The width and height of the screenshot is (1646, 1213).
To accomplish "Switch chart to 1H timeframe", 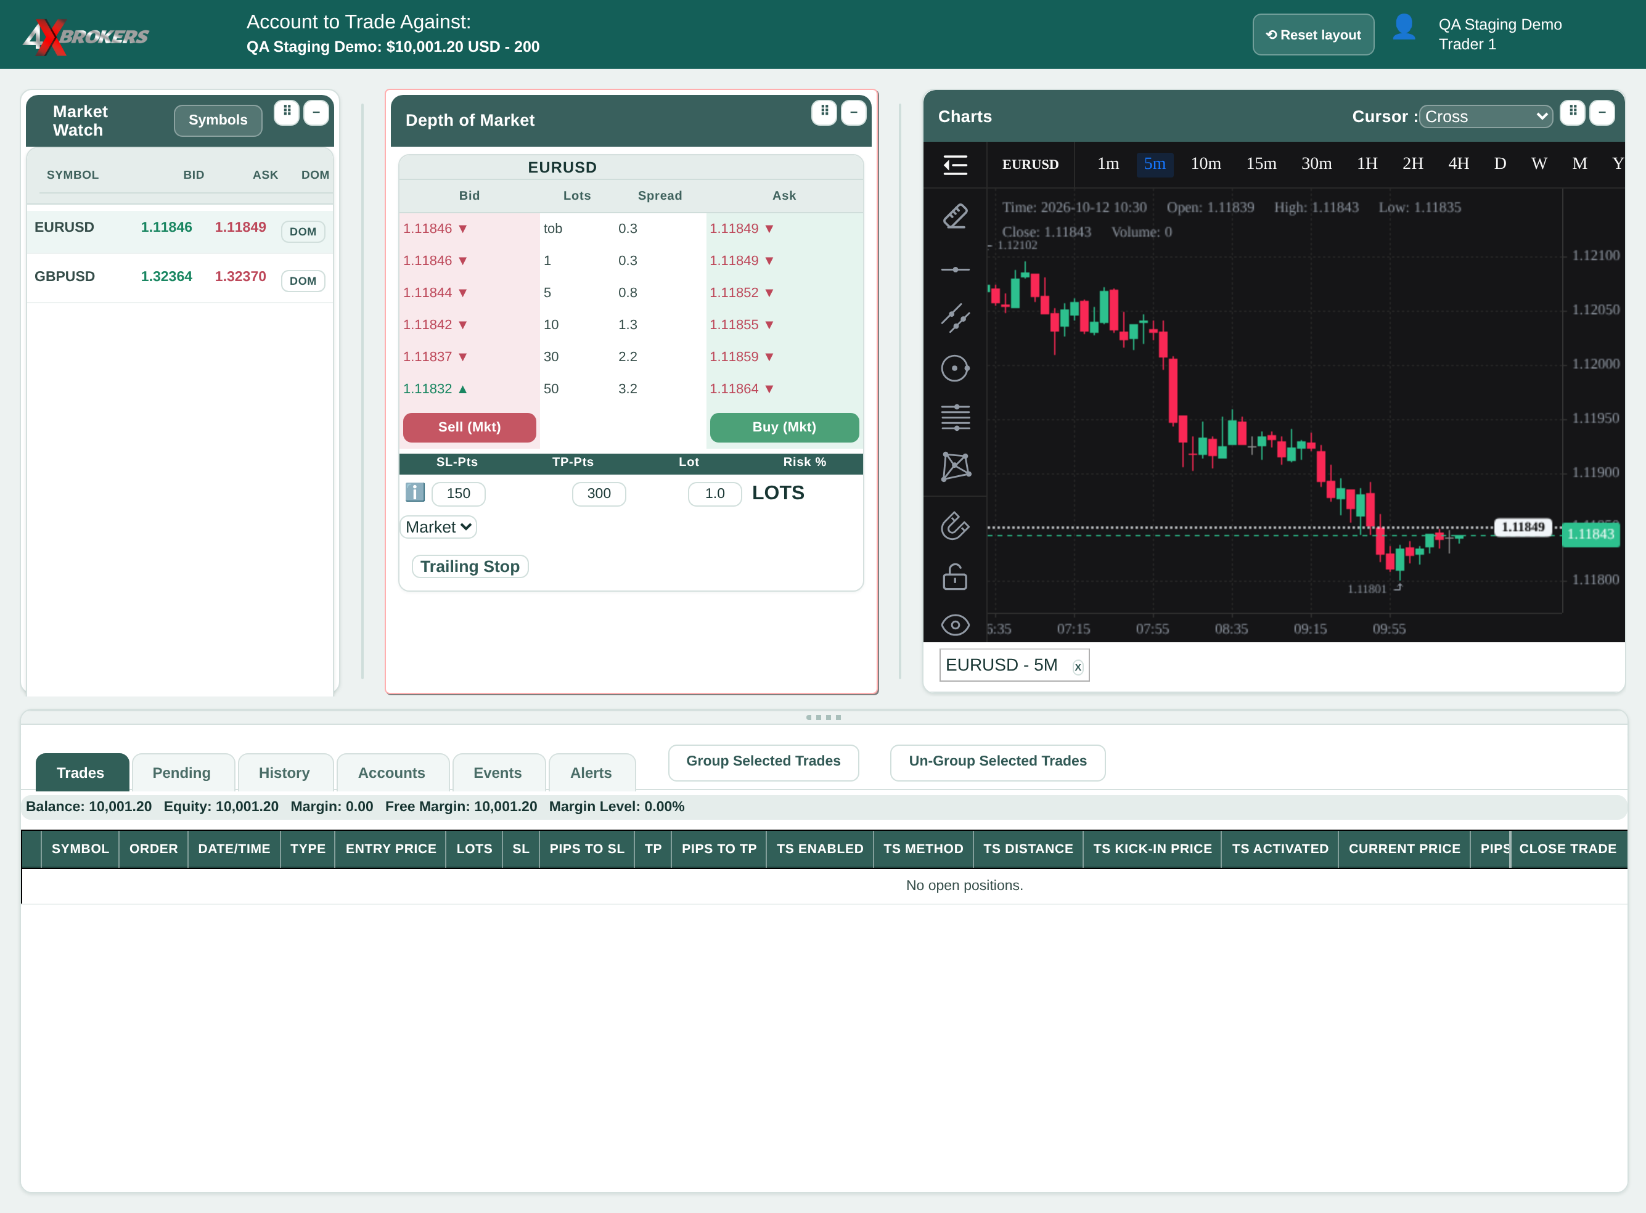I will 1367,164.
